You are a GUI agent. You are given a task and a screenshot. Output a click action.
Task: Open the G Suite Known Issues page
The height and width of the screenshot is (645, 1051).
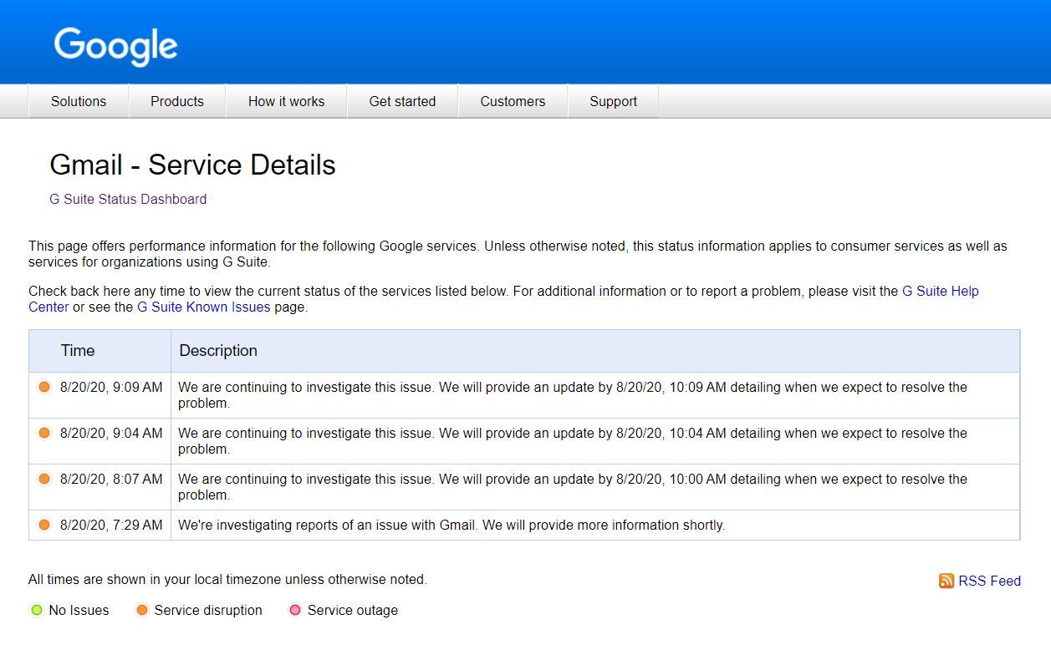[x=203, y=307]
